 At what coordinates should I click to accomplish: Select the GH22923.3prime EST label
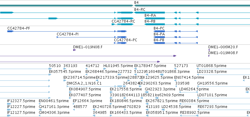pos(160,89)
